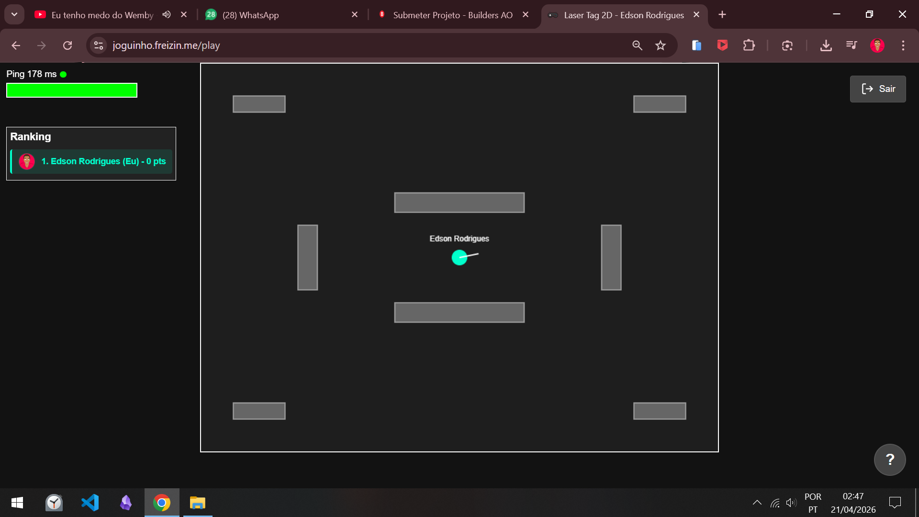Show hidden system tray icons chevron
Screen dimensions: 919x517
(757, 503)
